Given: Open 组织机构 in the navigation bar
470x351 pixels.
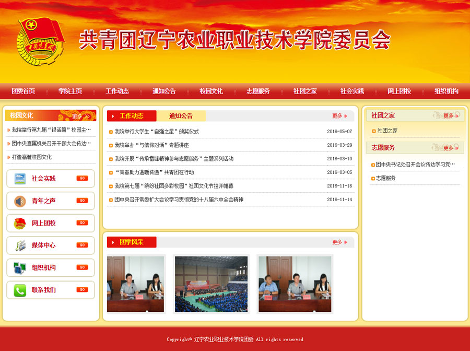Looking at the screenshot, I should click(446, 91).
